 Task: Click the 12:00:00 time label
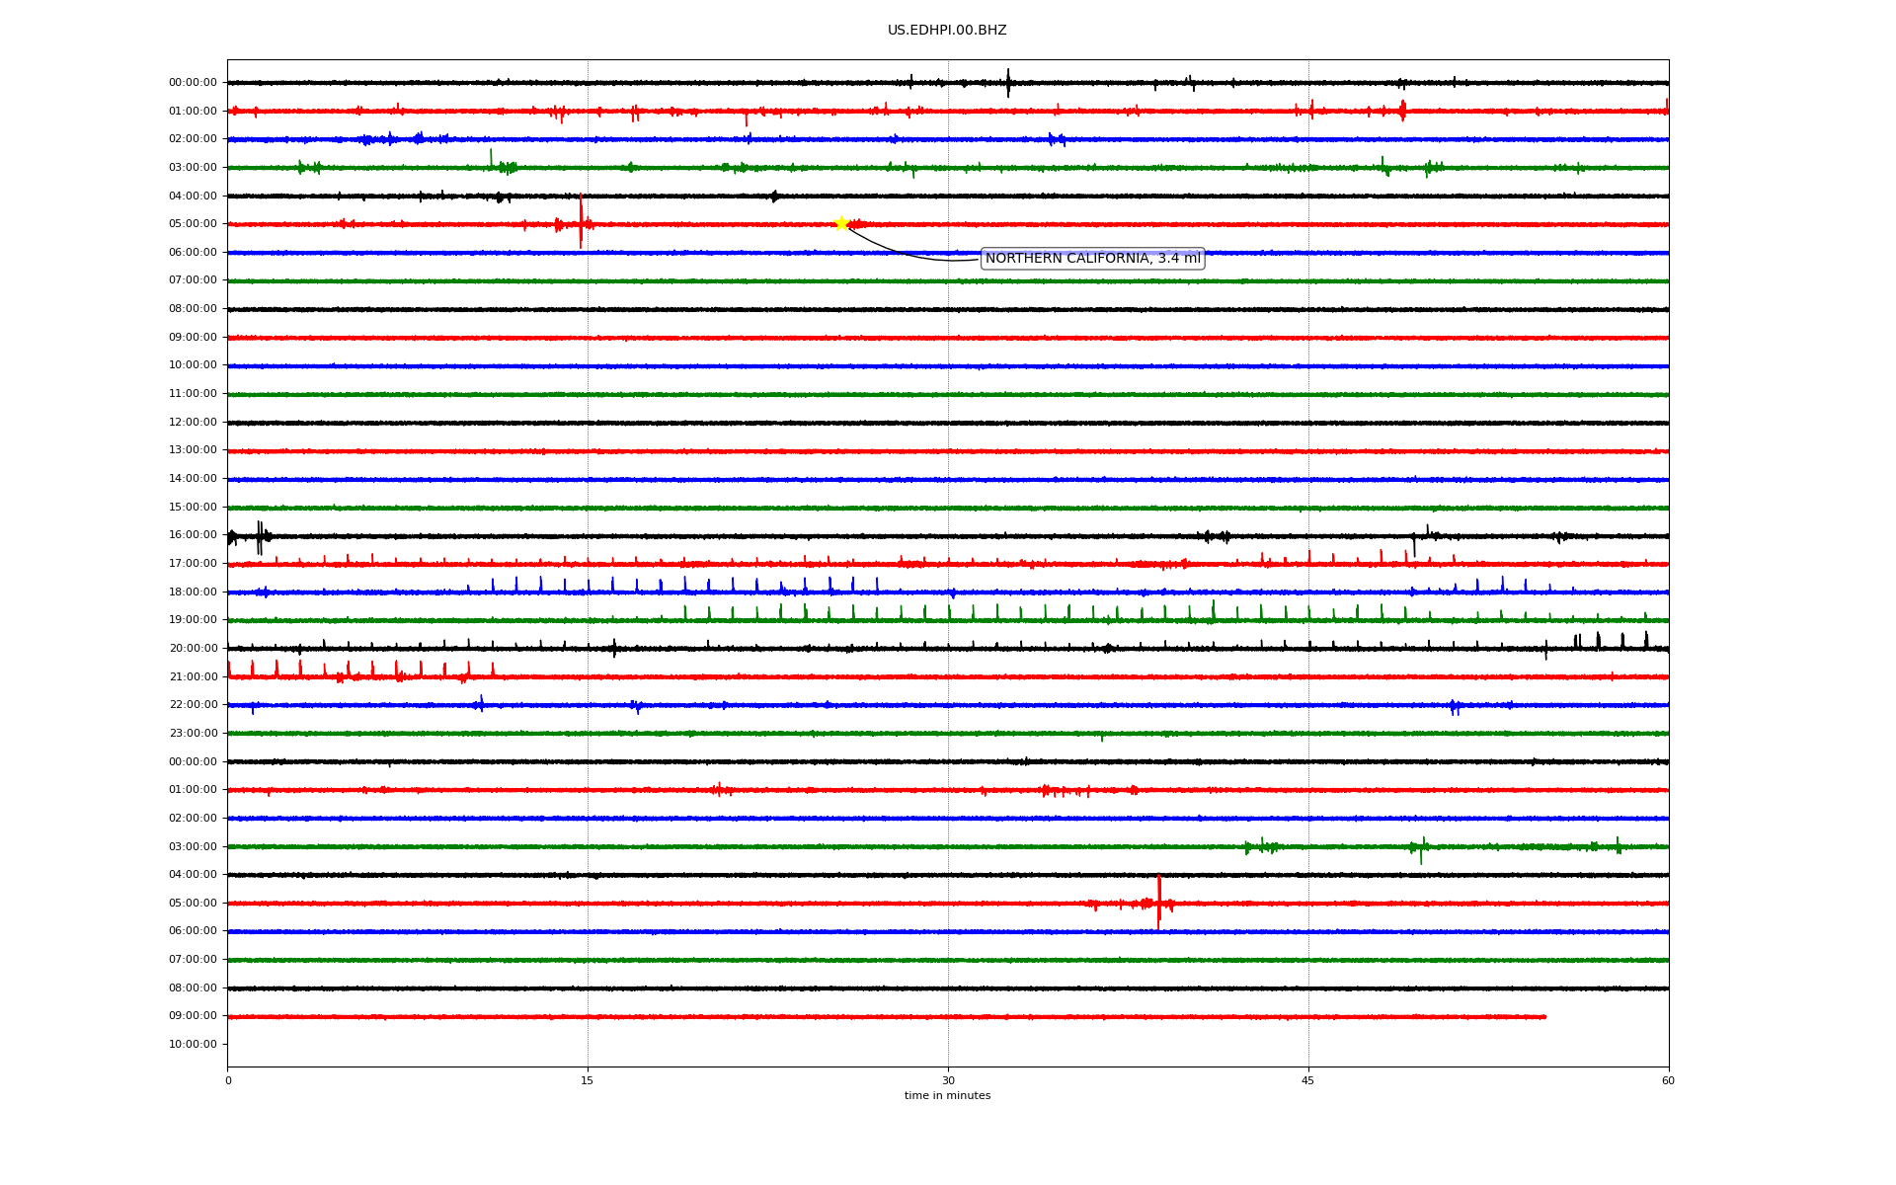pos(193,423)
